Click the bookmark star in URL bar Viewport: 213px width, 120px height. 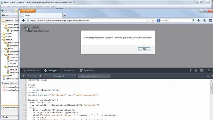[147, 21]
